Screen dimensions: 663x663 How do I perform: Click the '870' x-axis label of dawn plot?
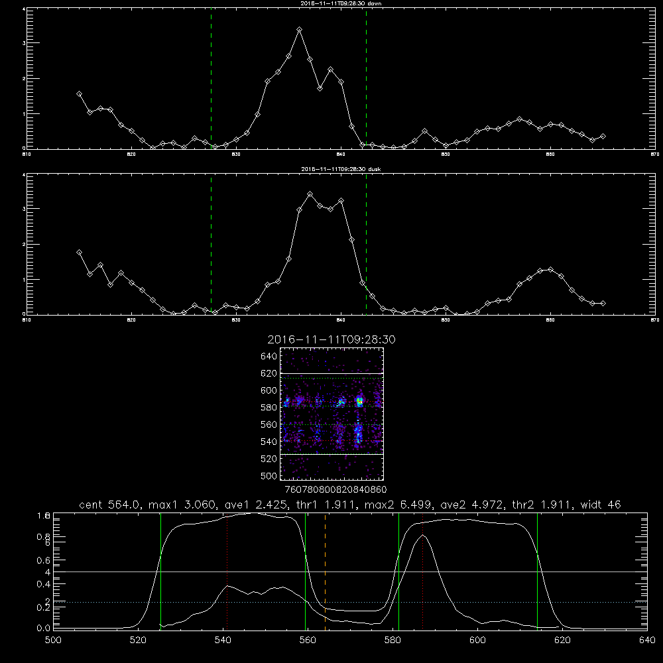click(x=655, y=154)
